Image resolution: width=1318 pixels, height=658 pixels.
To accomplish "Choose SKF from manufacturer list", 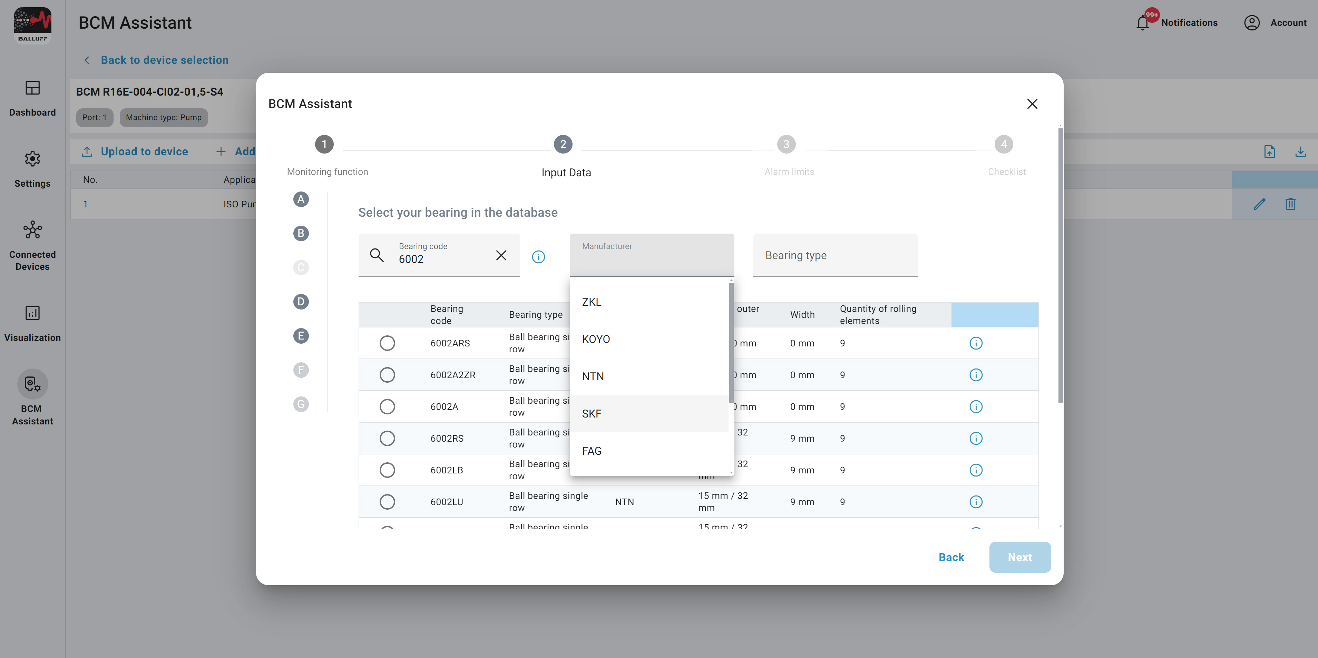I will tap(592, 413).
